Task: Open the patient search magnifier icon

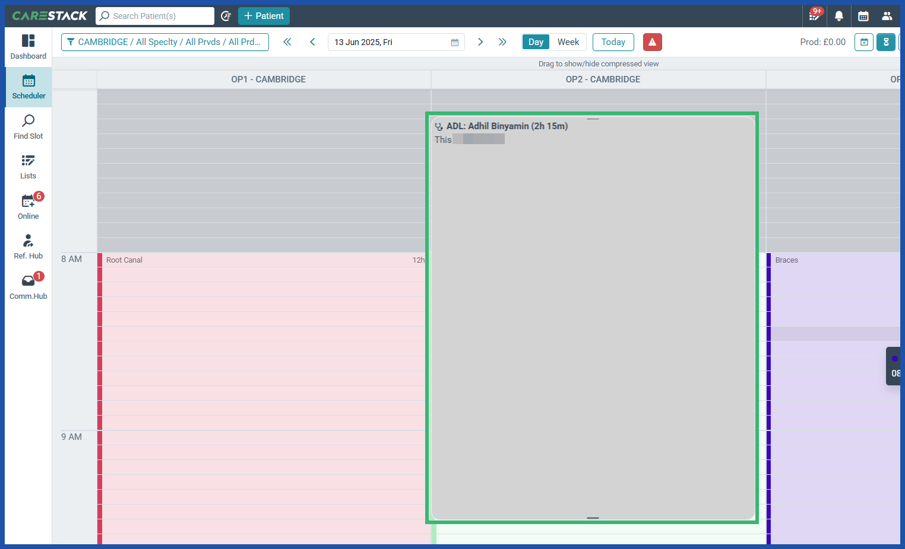Action: [104, 16]
